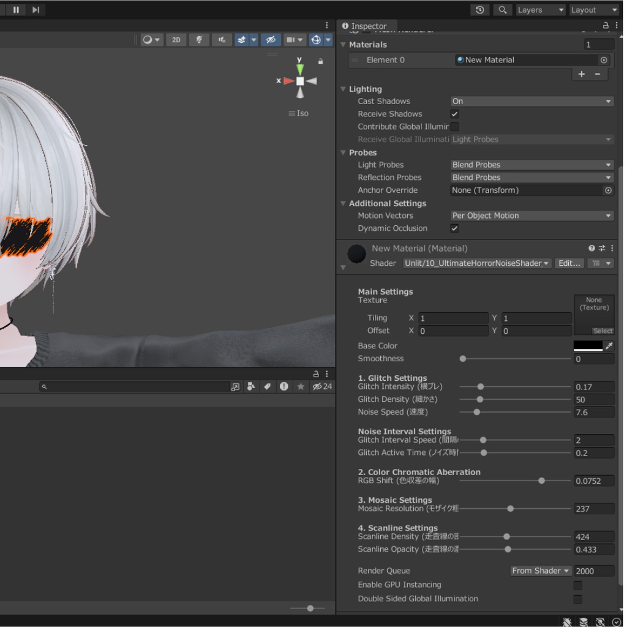The width and height of the screenshot is (627, 627).
Task: Add a material element with plus button
Action: 582,74
